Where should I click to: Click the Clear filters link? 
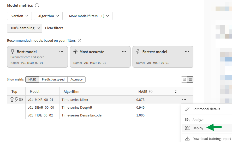(54, 28)
